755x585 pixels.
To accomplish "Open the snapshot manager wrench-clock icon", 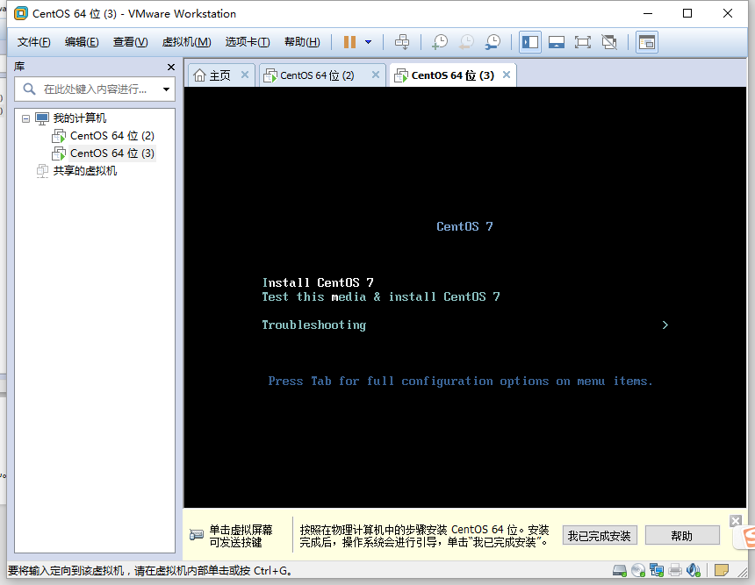I will [x=493, y=42].
